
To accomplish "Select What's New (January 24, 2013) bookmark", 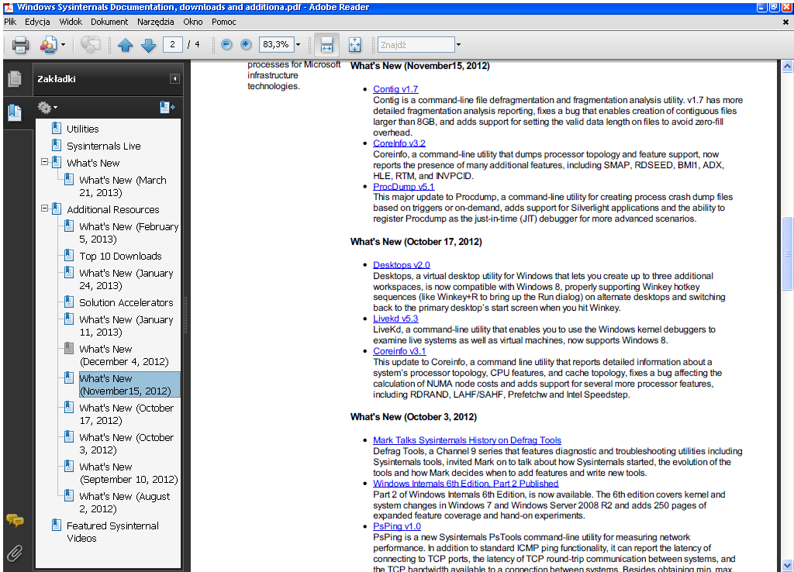I will [x=126, y=280].
